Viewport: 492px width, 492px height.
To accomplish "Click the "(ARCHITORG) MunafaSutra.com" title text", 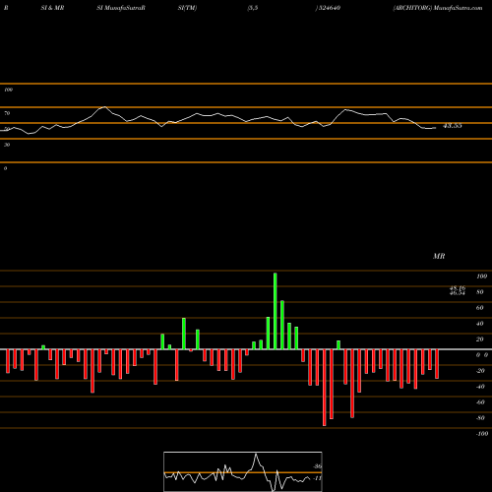I will (x=438, y=8).
